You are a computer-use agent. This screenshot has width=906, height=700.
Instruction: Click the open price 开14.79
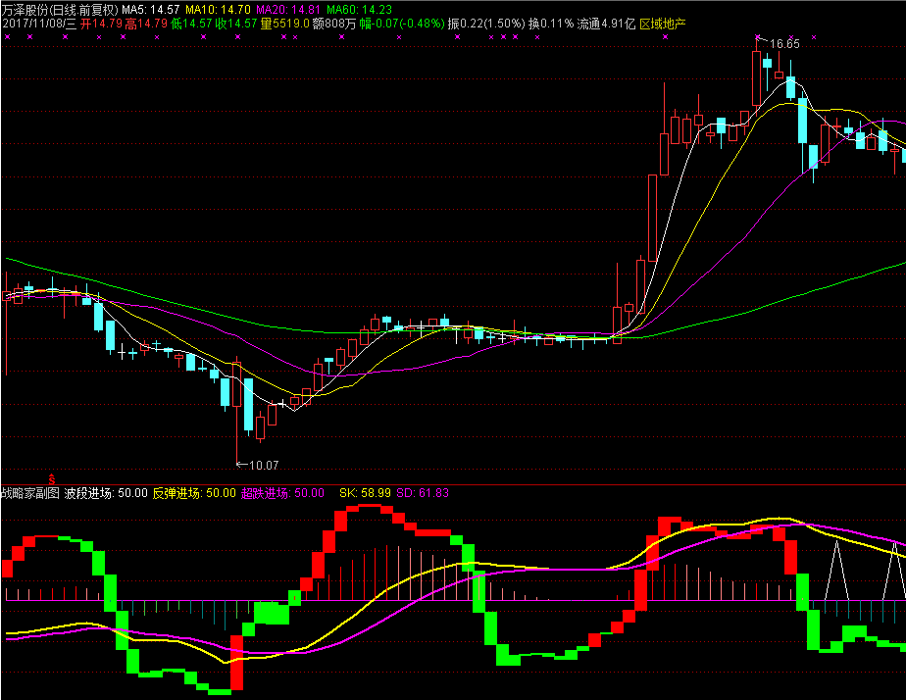101,24
